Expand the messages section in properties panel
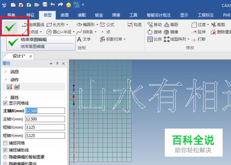Image resolution: width=231 pixels, height=165 pixels. pos(6,71)
